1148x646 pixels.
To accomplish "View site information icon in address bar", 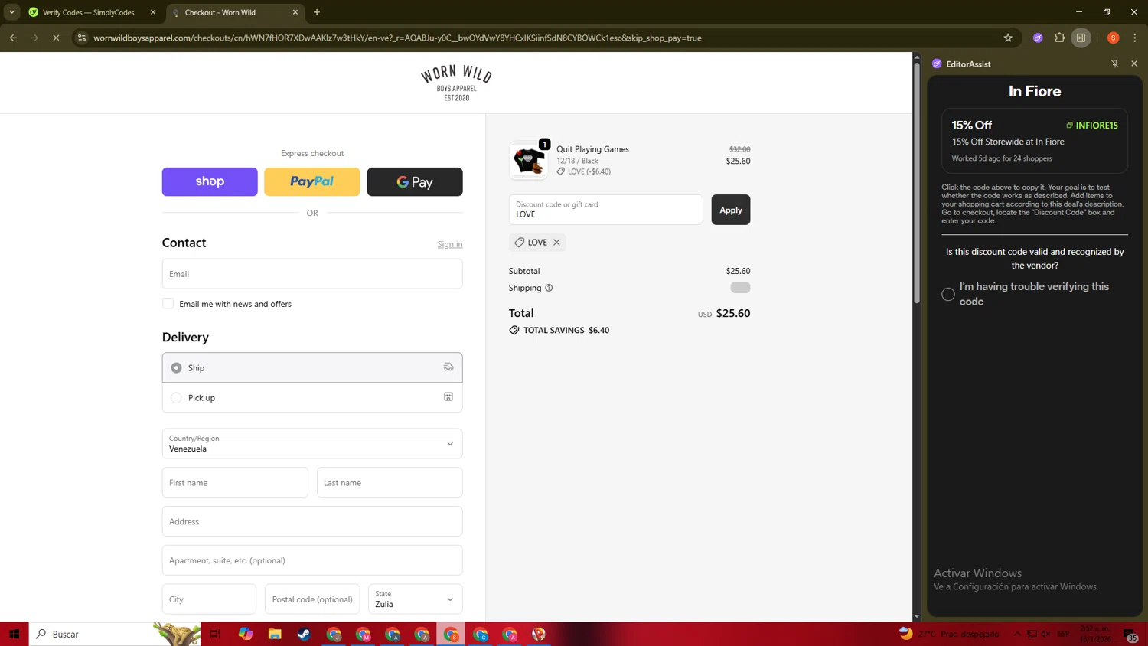I will click(82, 38).
